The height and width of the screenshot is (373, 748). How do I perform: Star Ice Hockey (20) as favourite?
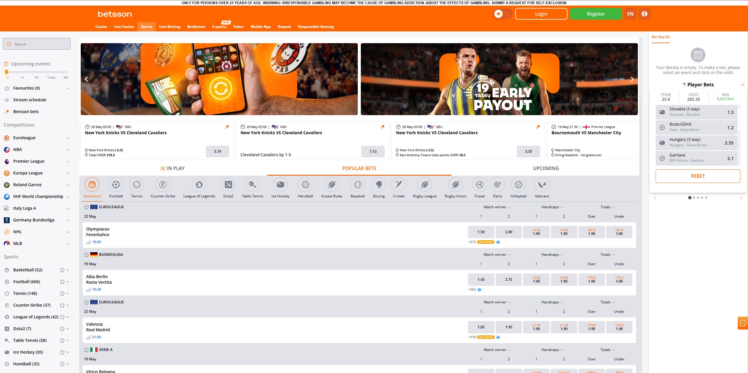pyautogui.click(x=62, y=352)
